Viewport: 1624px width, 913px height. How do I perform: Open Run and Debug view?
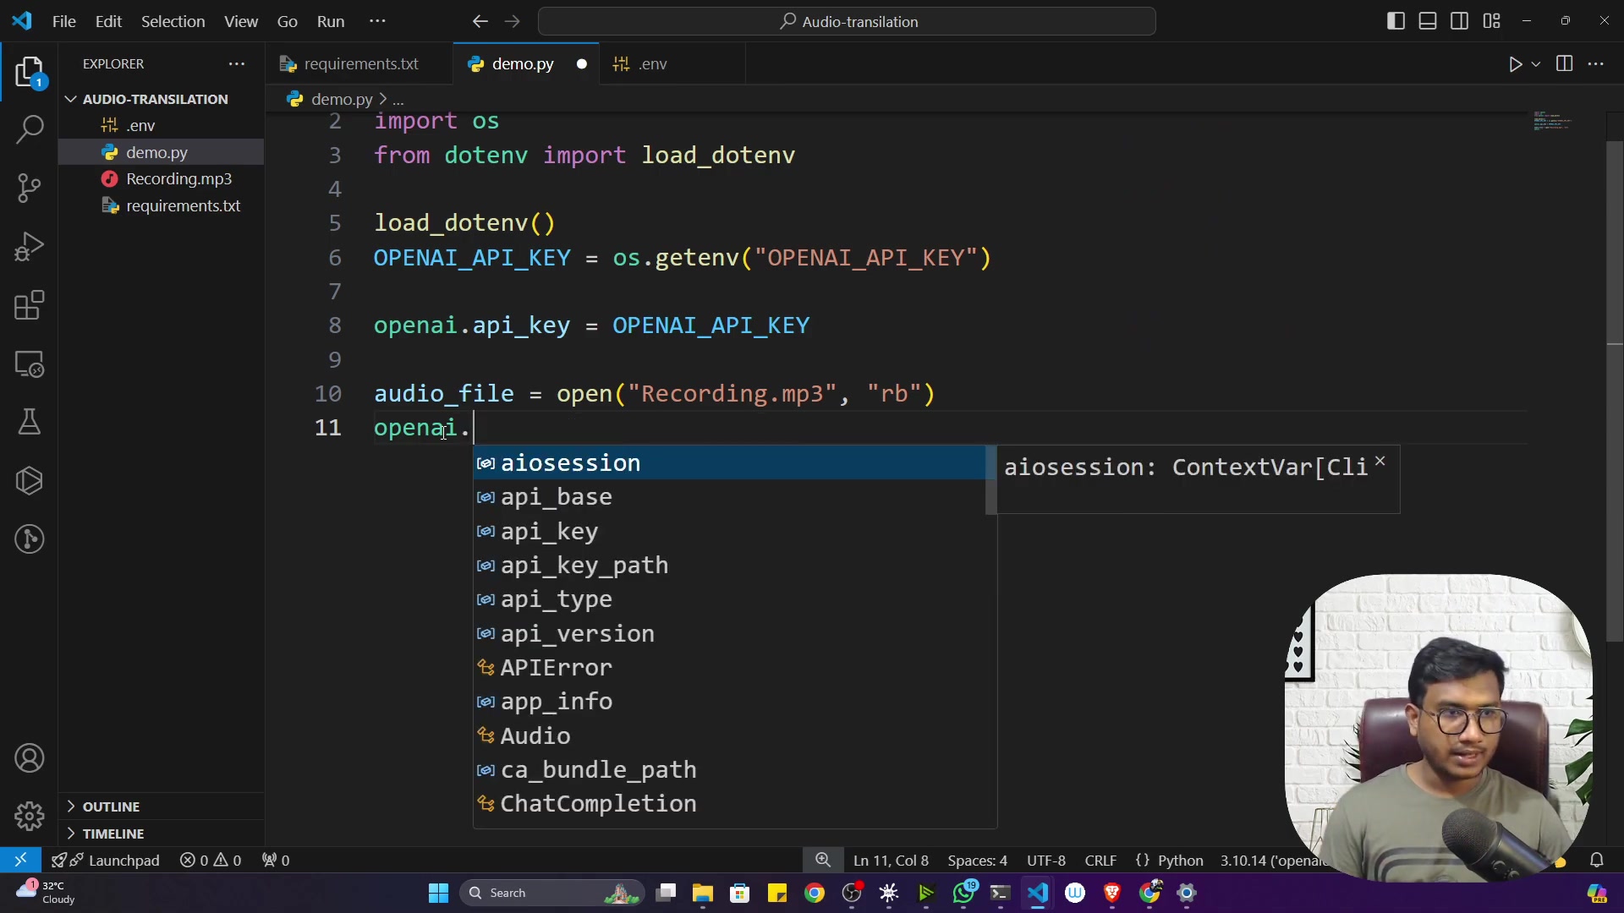coord(30,247)
